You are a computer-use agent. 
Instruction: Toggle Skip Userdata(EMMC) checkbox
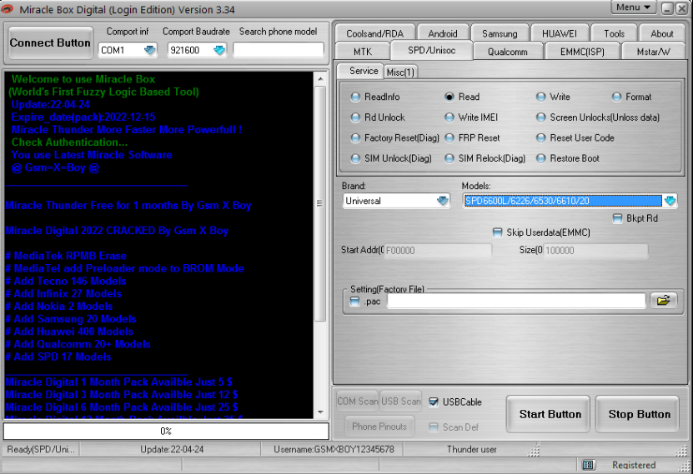pyautogui.click(x=497, y=232)
